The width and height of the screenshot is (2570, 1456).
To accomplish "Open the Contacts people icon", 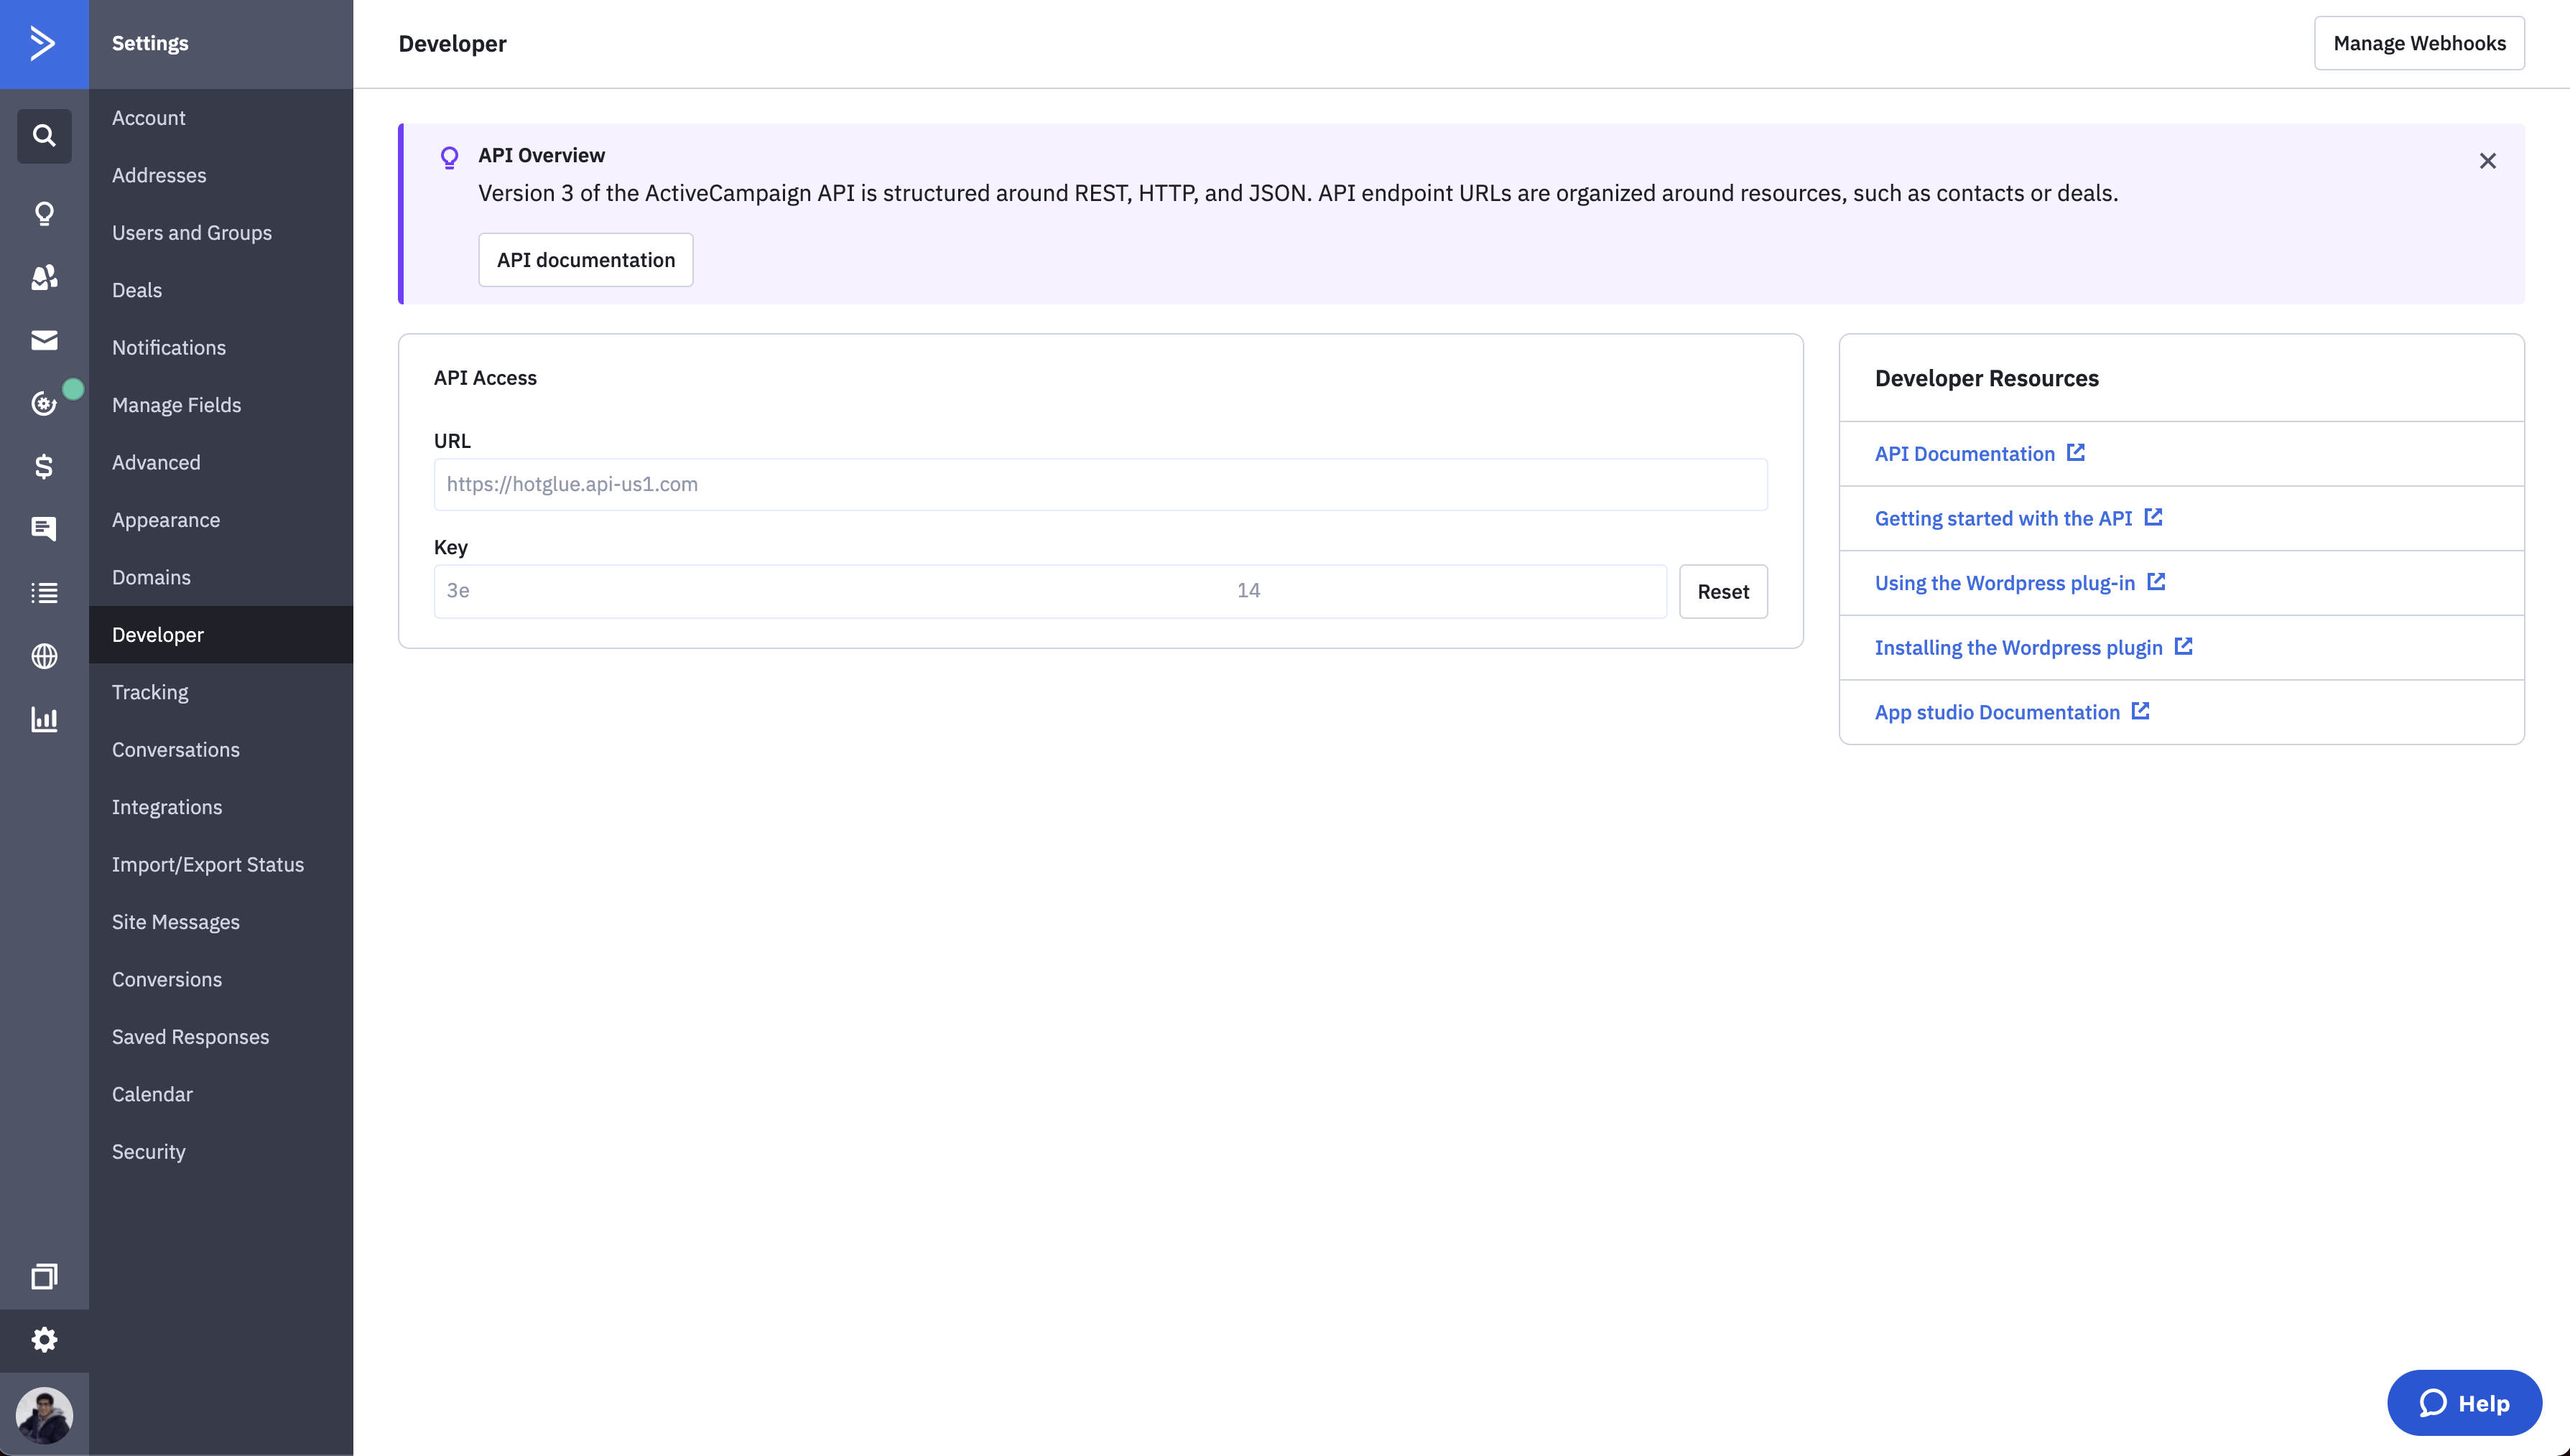I will [x=44, y=277].
